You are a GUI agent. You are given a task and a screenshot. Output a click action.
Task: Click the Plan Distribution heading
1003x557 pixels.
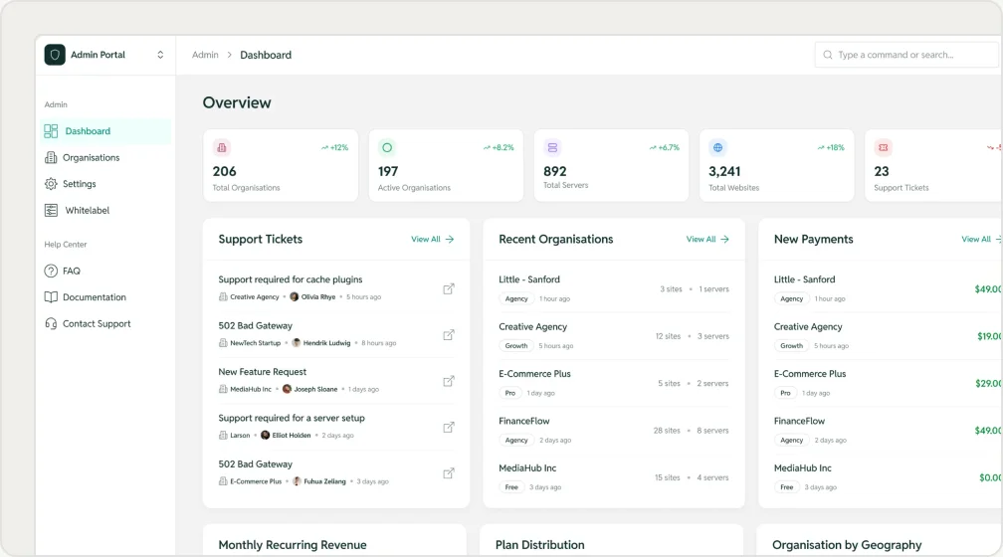tap(540, 545)
